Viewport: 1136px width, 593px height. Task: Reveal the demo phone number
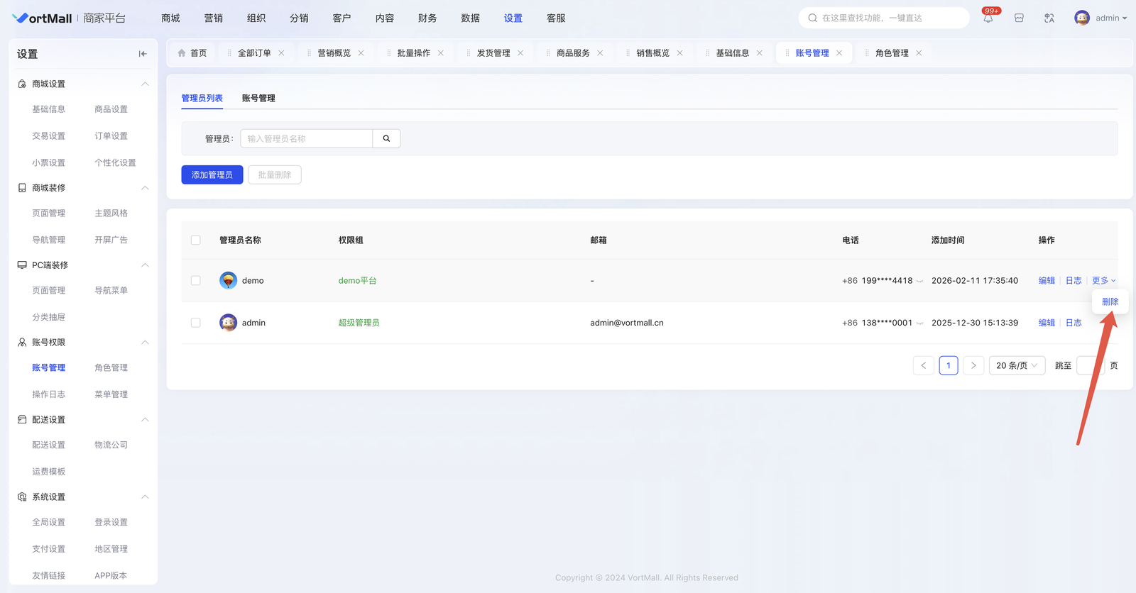pyautogui.click(x=920, y=281)
